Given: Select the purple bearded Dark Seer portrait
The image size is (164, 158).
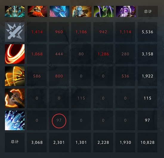Looking at the screenshot, I should click(x=126, y=11).
